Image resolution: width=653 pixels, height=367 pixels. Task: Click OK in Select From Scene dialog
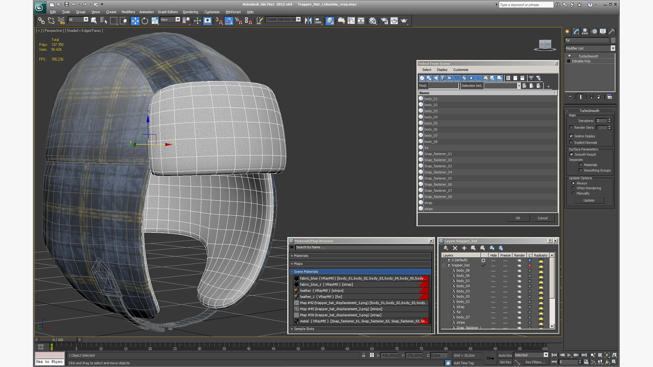(x=518, y=218)
